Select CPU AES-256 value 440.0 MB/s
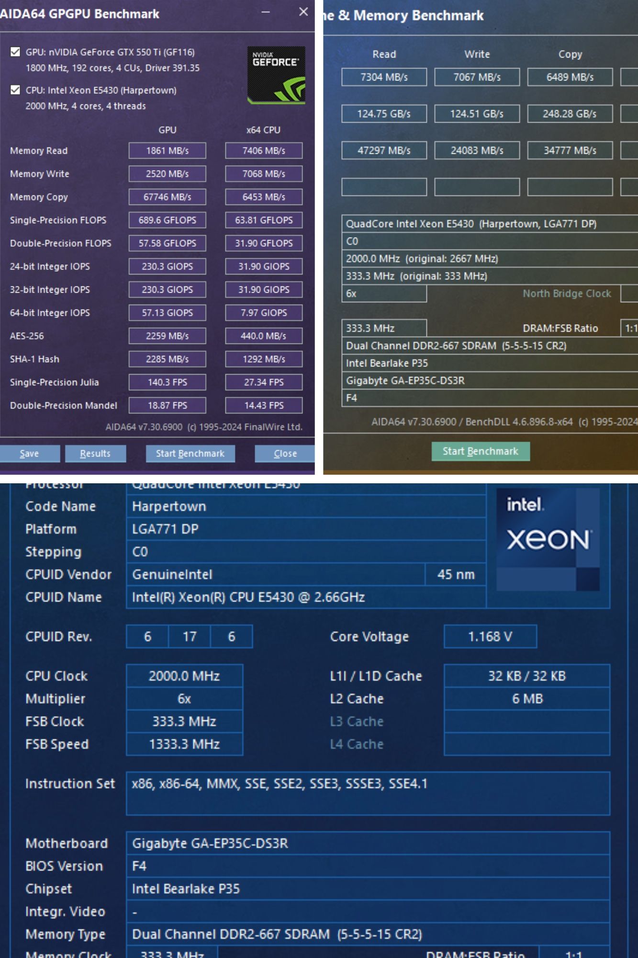Viewport: 638px width, 958px height. (264, 336)
